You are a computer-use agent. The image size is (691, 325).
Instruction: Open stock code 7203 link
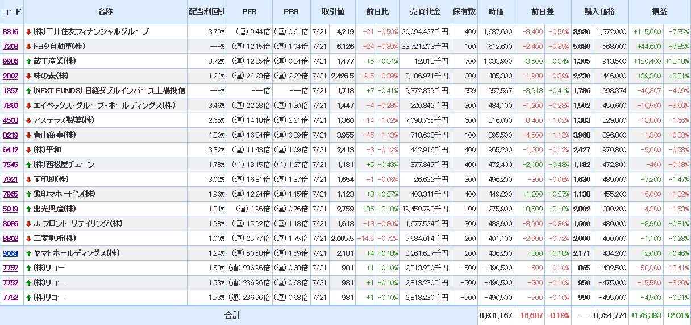10,47
